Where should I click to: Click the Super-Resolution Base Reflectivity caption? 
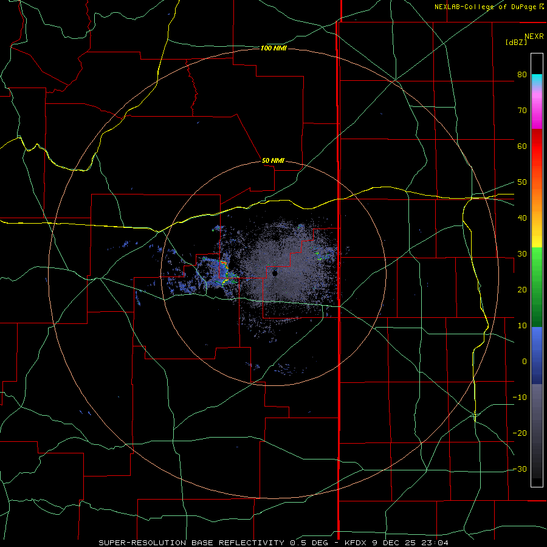click(x=273, y=543)
